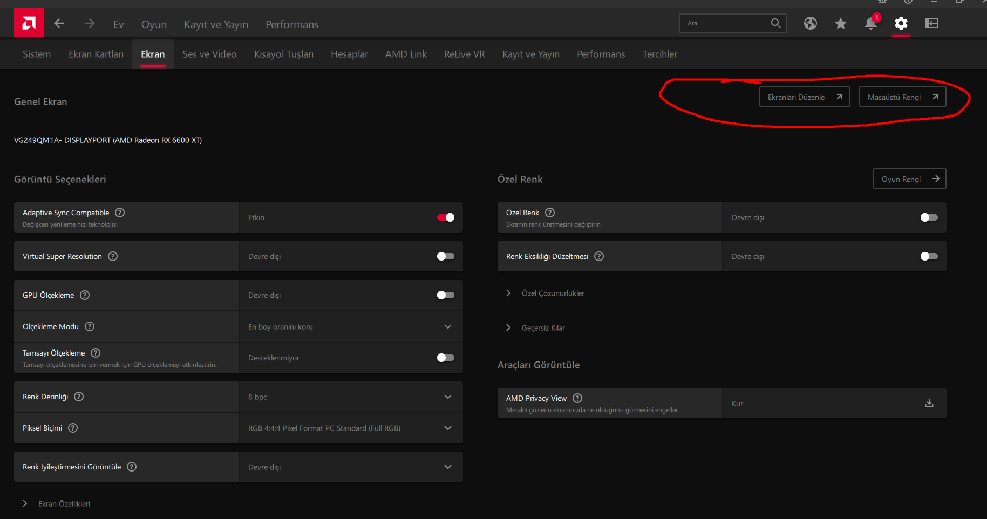Disable Adaptive Sync Compatible toggle

point(445,217)
